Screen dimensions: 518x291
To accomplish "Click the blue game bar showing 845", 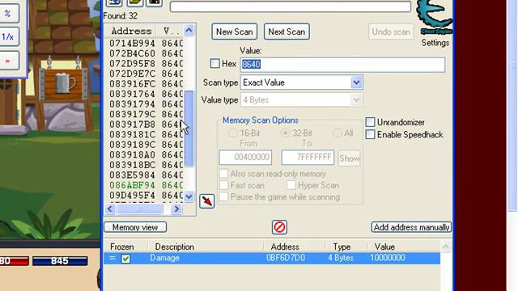I will click(60, 261).
